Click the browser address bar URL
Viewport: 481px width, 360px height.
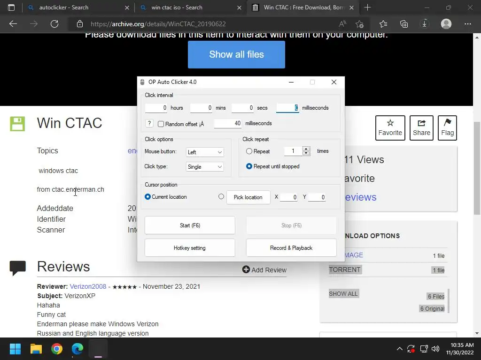[158, 24]
